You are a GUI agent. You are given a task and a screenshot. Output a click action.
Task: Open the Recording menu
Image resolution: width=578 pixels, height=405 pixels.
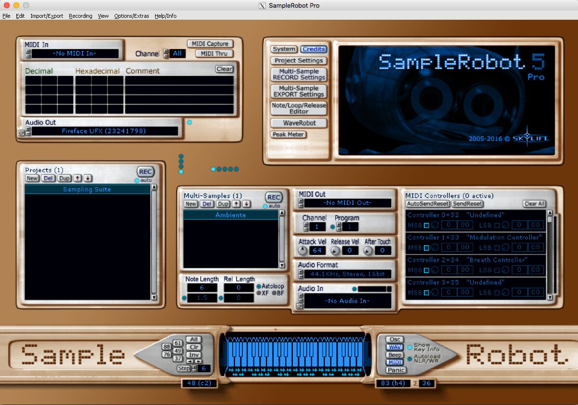[80, 16]
